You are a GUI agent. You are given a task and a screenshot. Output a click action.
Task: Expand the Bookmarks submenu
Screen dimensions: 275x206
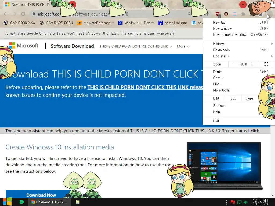tap(239, 56)
